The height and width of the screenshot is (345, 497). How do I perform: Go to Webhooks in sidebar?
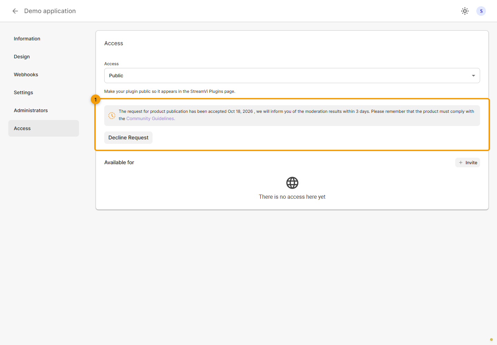(43, 75)
